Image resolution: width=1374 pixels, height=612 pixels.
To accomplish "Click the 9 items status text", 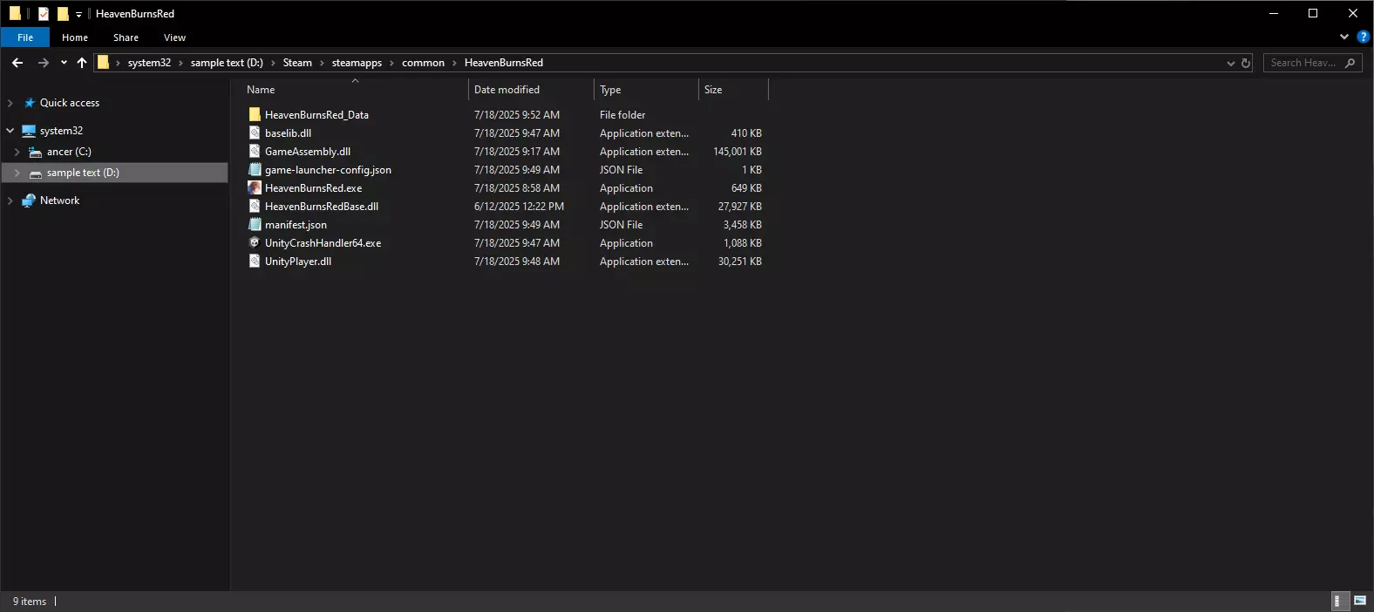I will [30, 601].
